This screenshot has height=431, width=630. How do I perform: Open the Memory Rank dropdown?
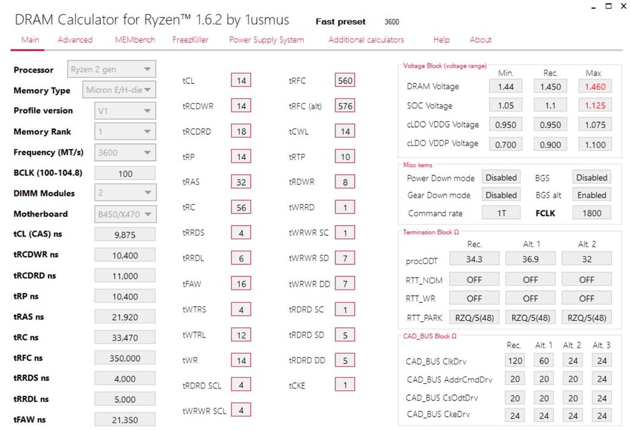125,131
